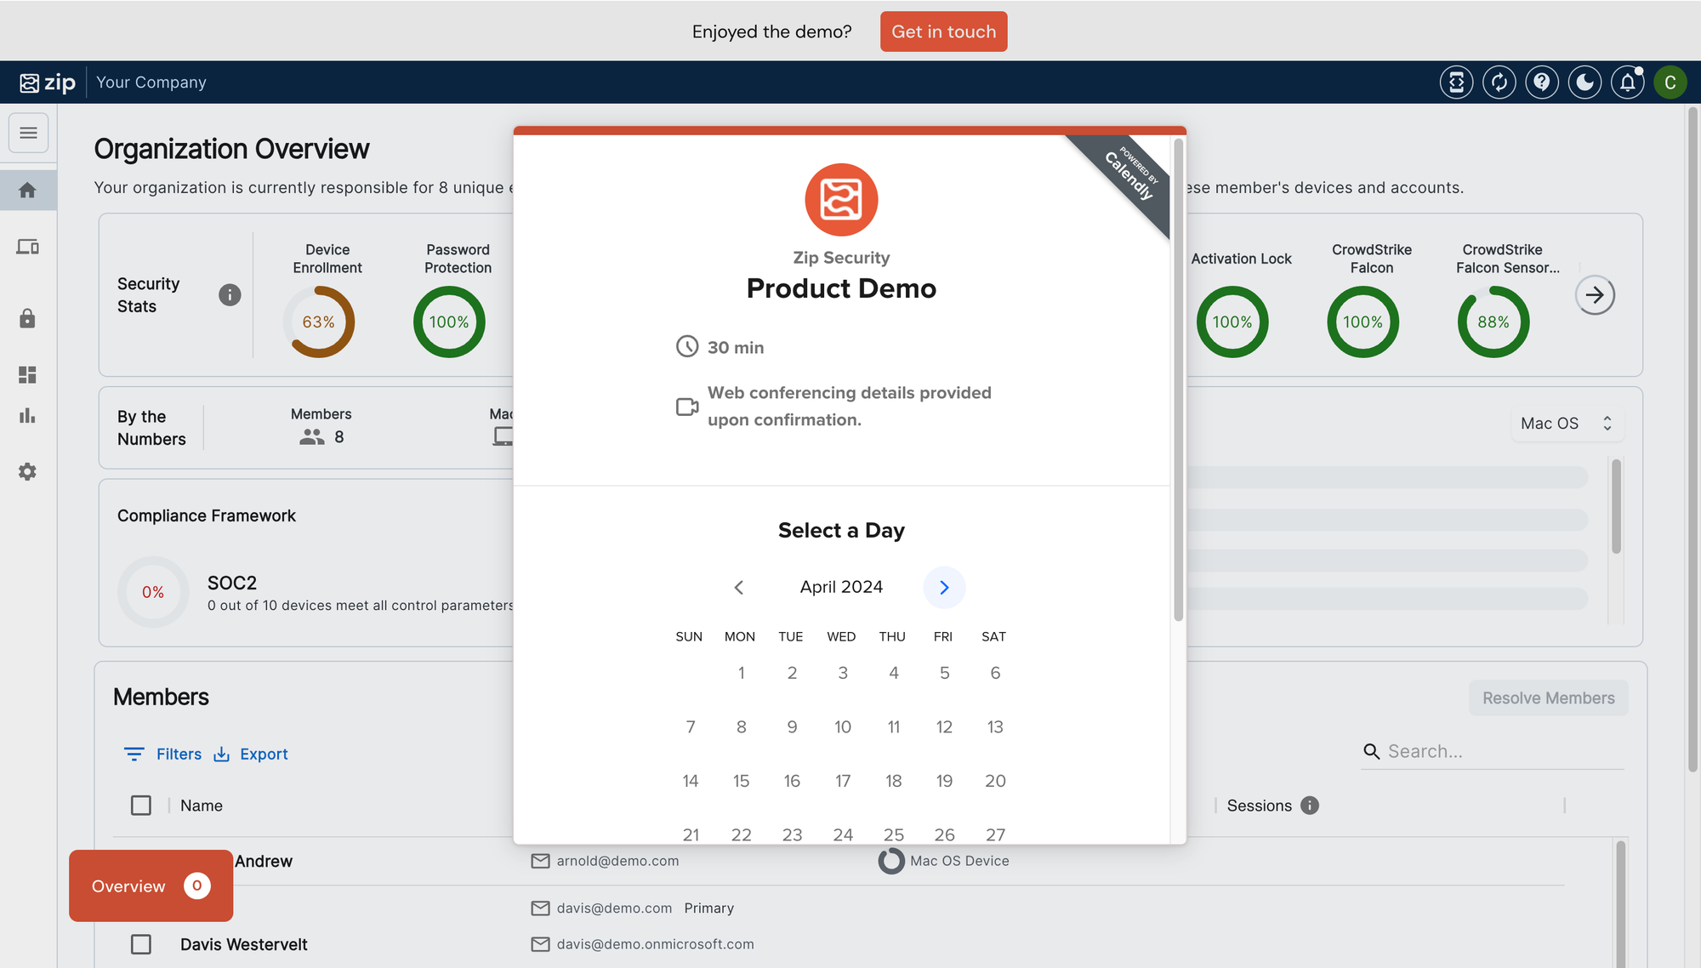Open the notifications bell icon
The width and height of the screenshot is (1701, 968).
pos(1628,83)
